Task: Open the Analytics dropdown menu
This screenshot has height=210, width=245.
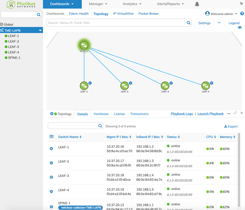Action: click(x=132, y=4)
